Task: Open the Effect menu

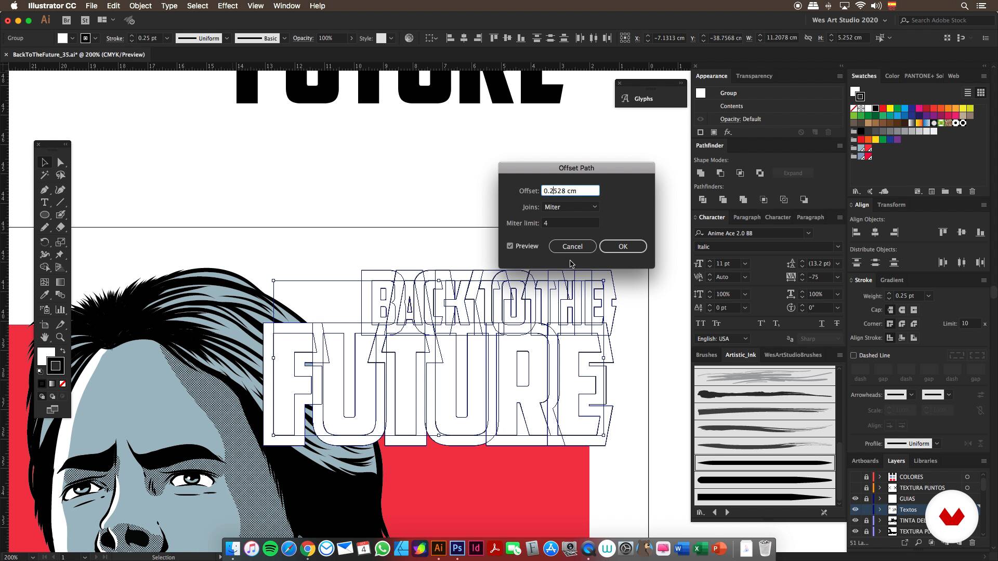Action: [227, 6]
